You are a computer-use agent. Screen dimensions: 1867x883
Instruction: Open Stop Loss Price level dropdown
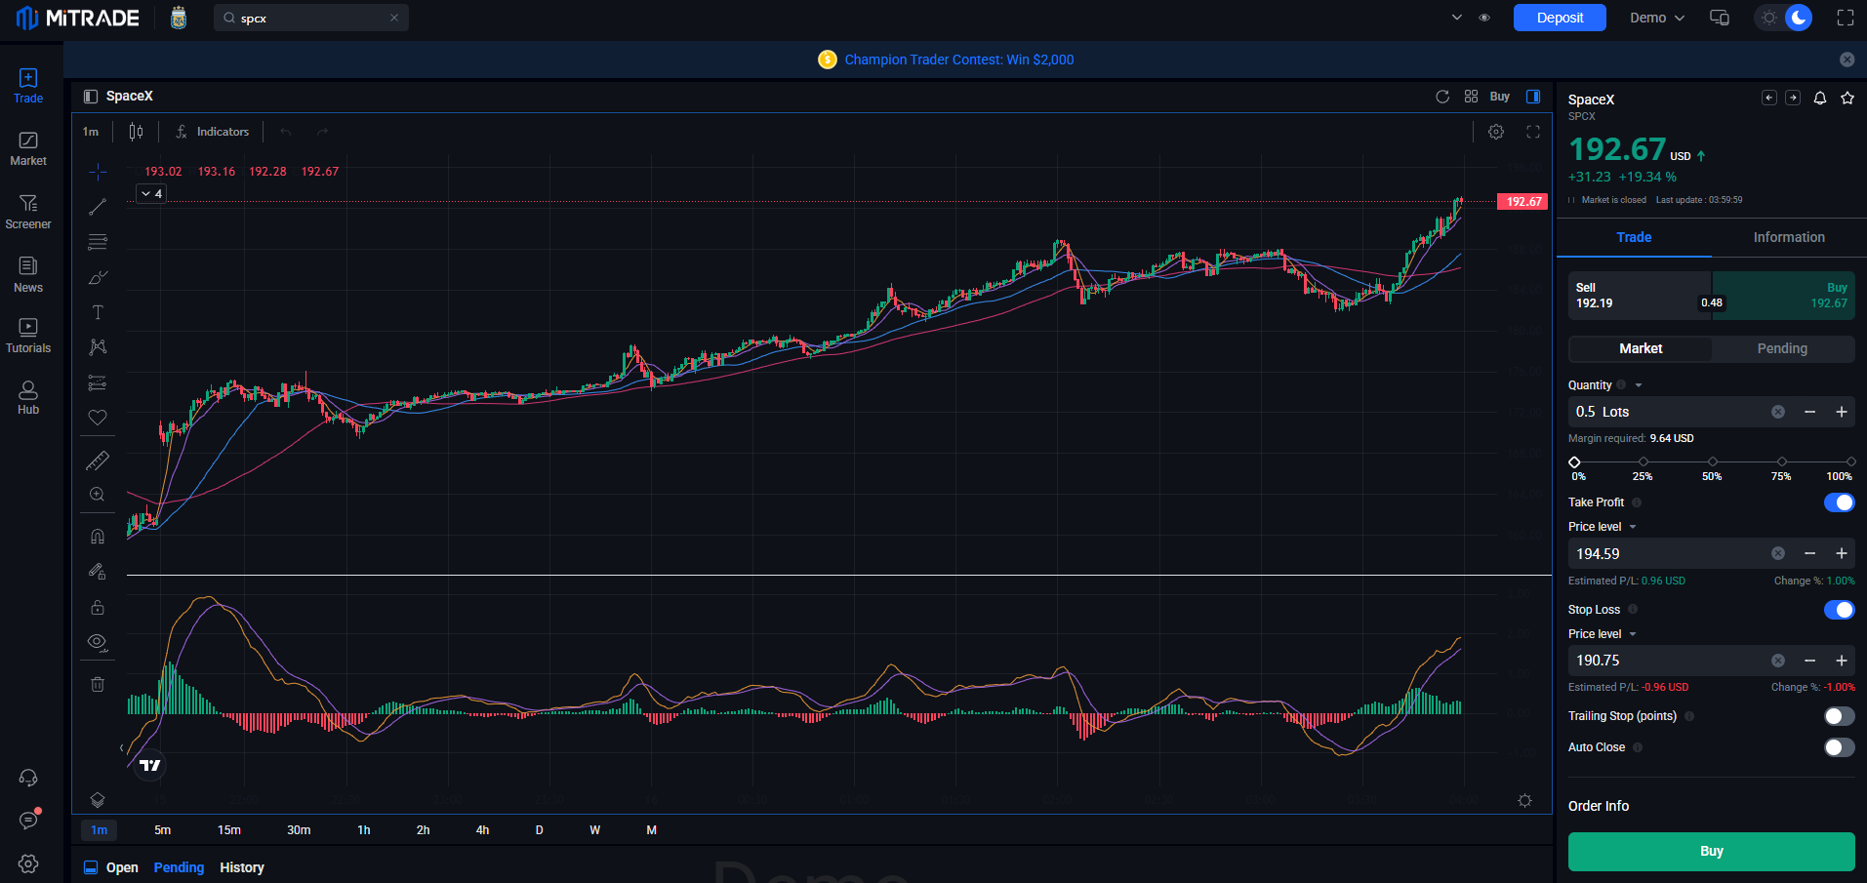pyautogui.click(x=1633, y=634)
